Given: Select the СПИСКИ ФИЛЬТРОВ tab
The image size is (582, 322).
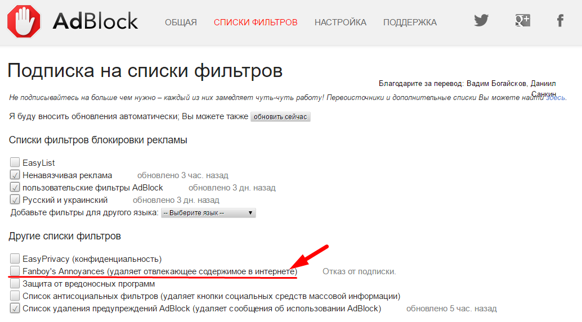Looking at the screenshot, I should (x=256, y=22).
